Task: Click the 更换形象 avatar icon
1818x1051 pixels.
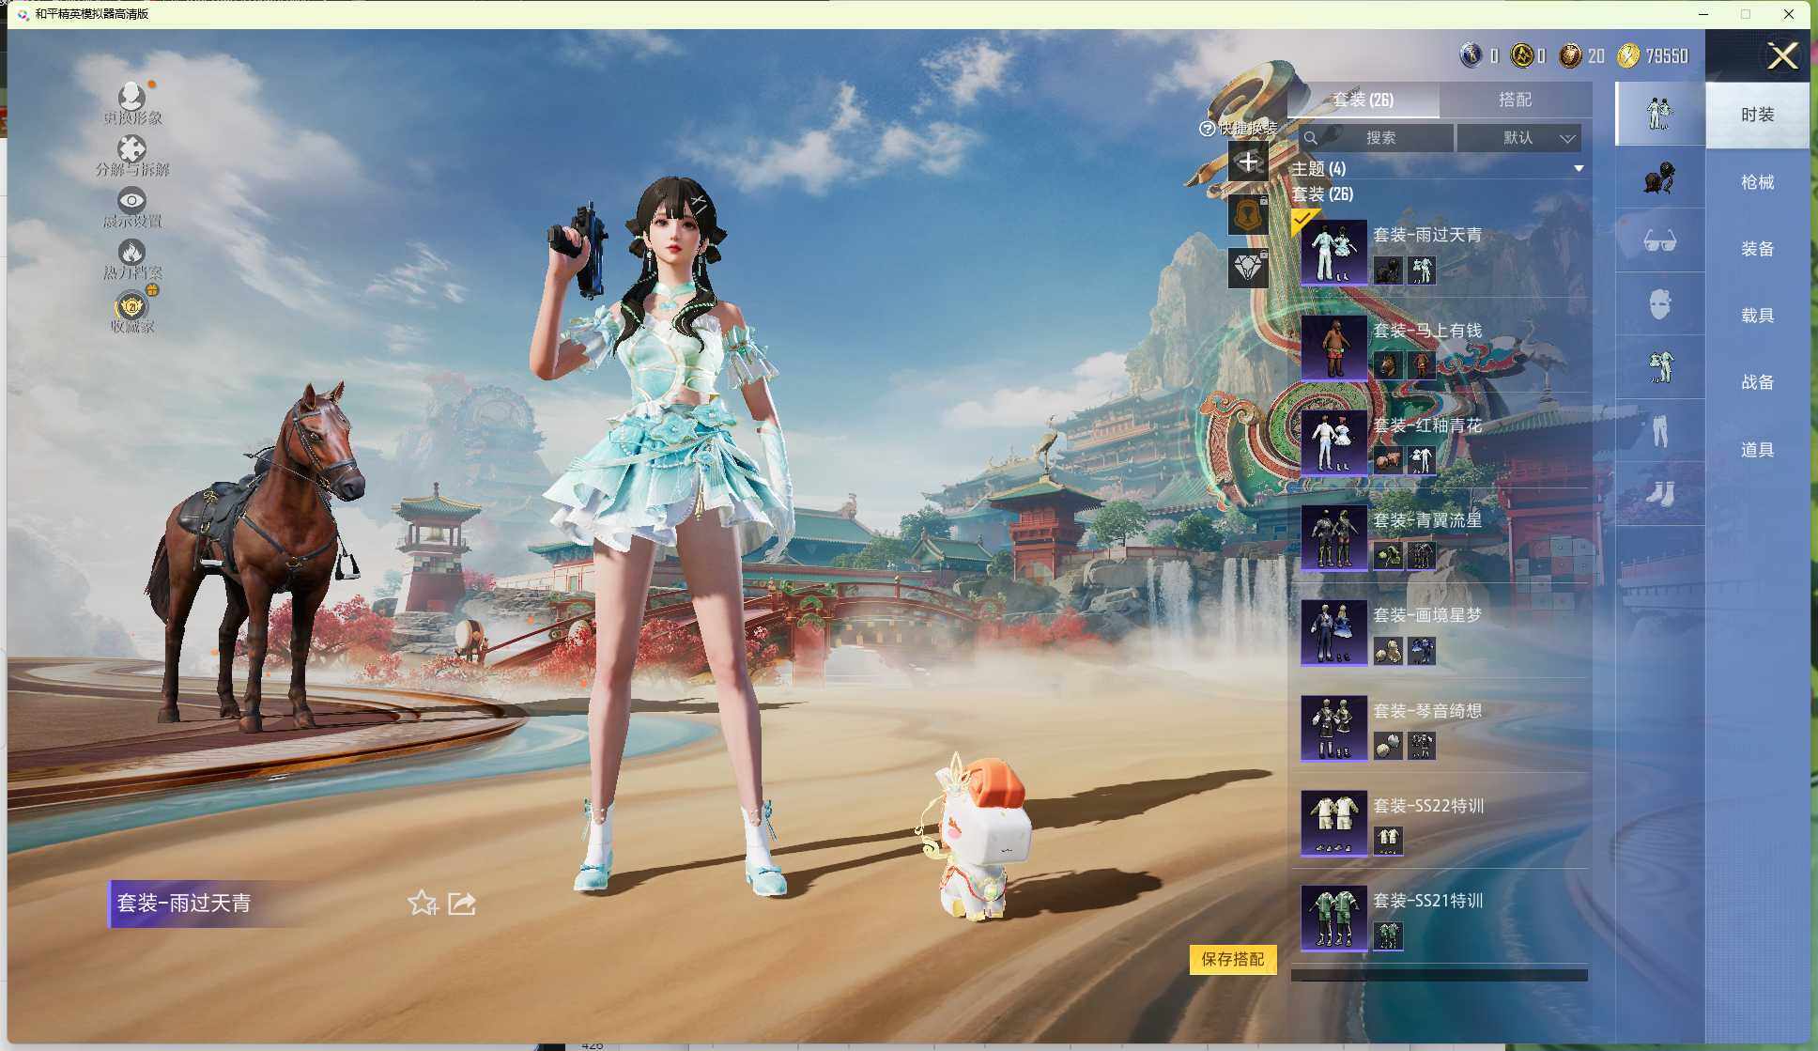Action: (x=131, y=97)
